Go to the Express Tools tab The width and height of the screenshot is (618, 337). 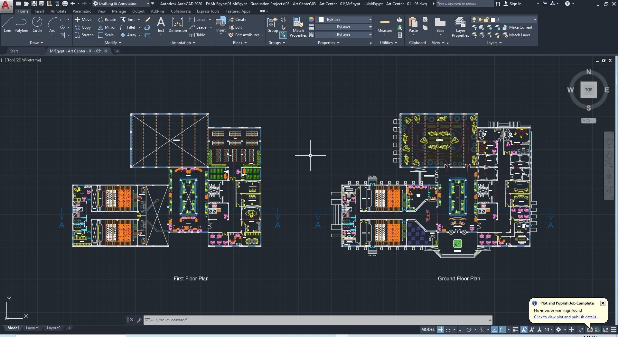(x=208, y=11)
